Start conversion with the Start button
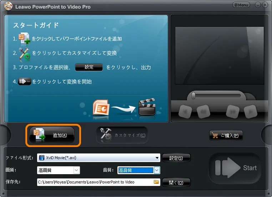This screenshot has width=272, height=197. [x=235, y=168]
